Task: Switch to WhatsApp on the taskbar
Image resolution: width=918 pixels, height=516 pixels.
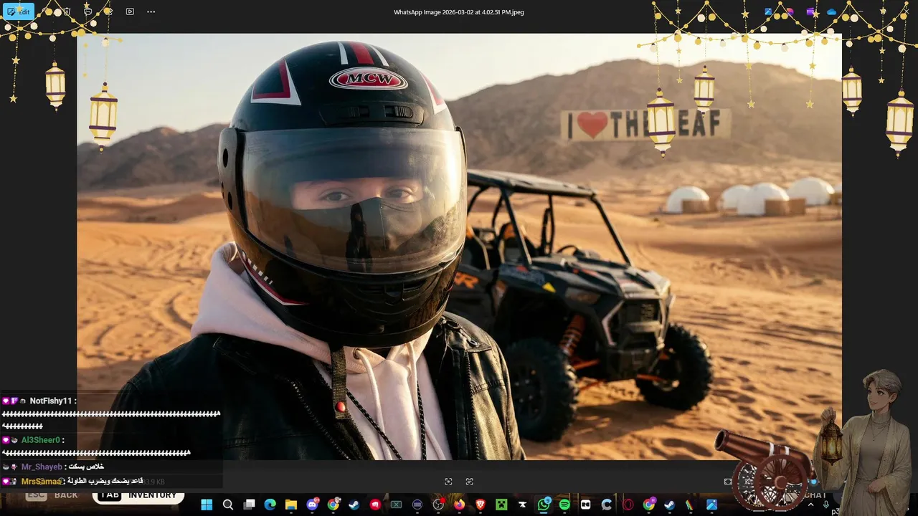Action: pyautogui.click(x=544, y=505)
